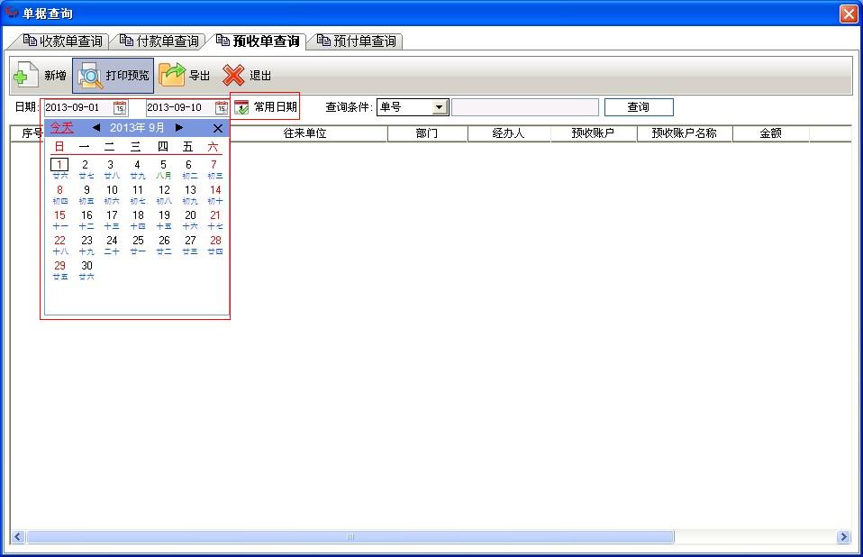
Task: Click the 金额 column header
Action: click(770, 133)
